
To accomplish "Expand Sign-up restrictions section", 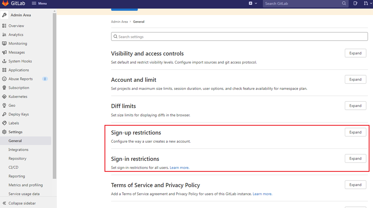I will click(356, 132).
